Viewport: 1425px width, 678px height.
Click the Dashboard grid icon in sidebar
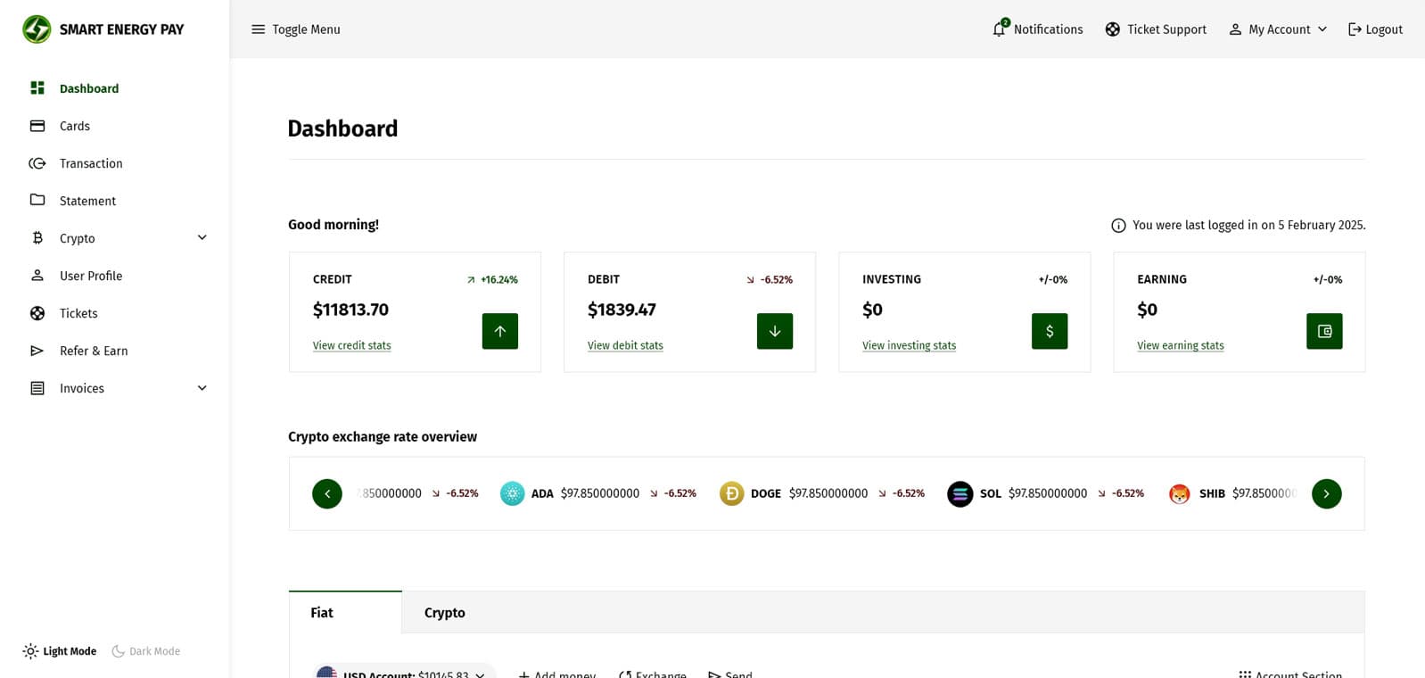[x=37, y=87]
